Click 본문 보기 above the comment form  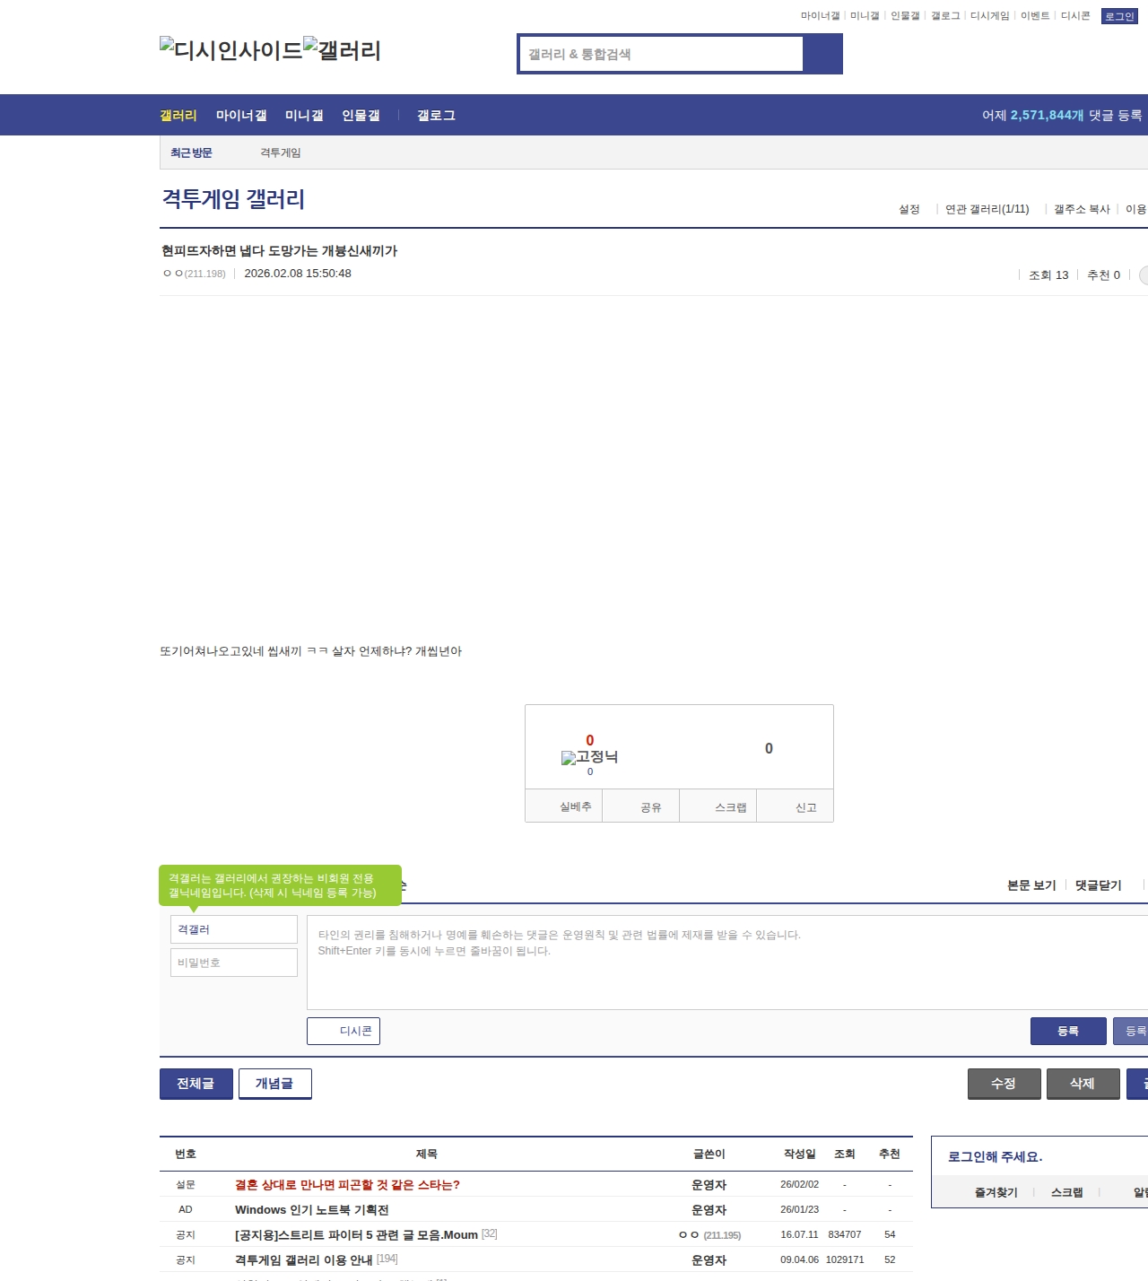[1031, 885]
